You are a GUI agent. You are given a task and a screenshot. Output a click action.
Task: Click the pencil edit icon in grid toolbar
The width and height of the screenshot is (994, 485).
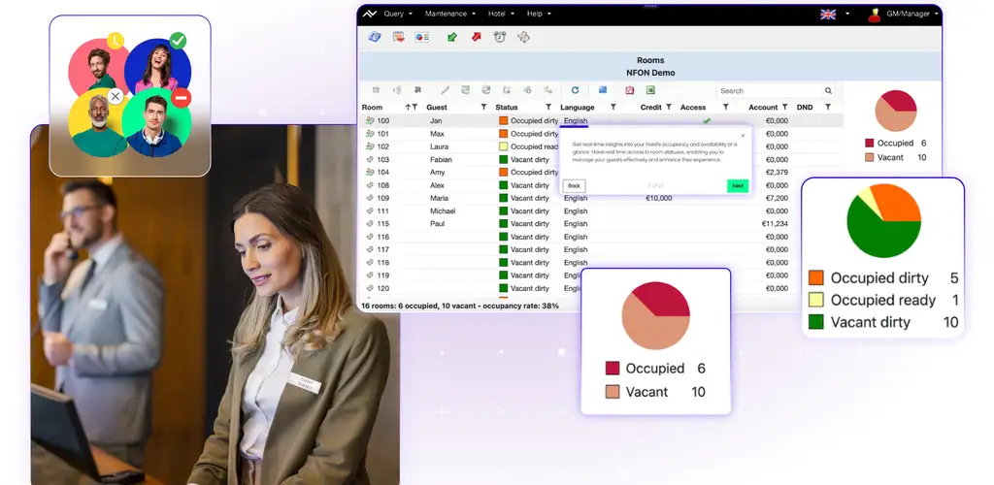(x=445, y=90)
